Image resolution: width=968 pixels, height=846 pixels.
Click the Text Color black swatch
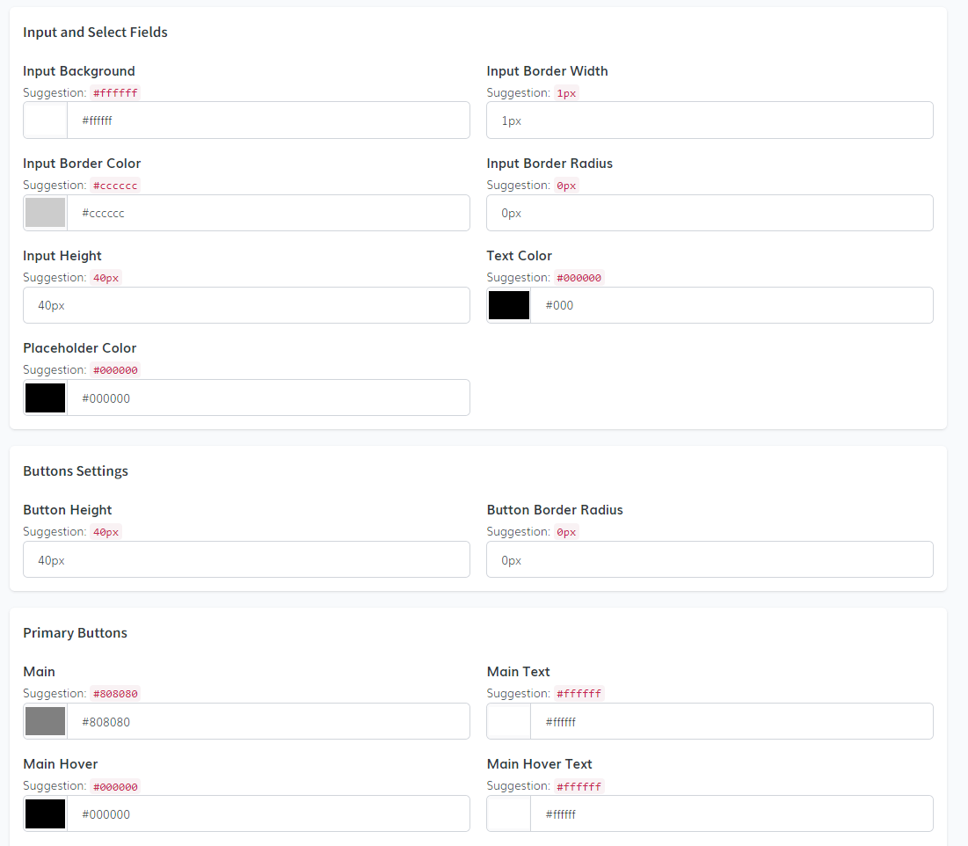509,305
